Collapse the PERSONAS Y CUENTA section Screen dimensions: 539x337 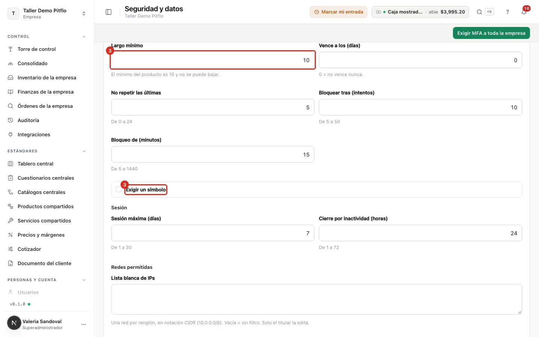pos(84,280)
